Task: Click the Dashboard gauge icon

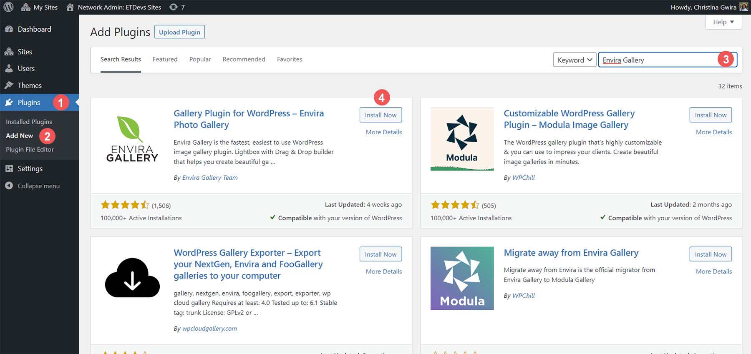Action: pyautogui.click(x=9, y=29)
